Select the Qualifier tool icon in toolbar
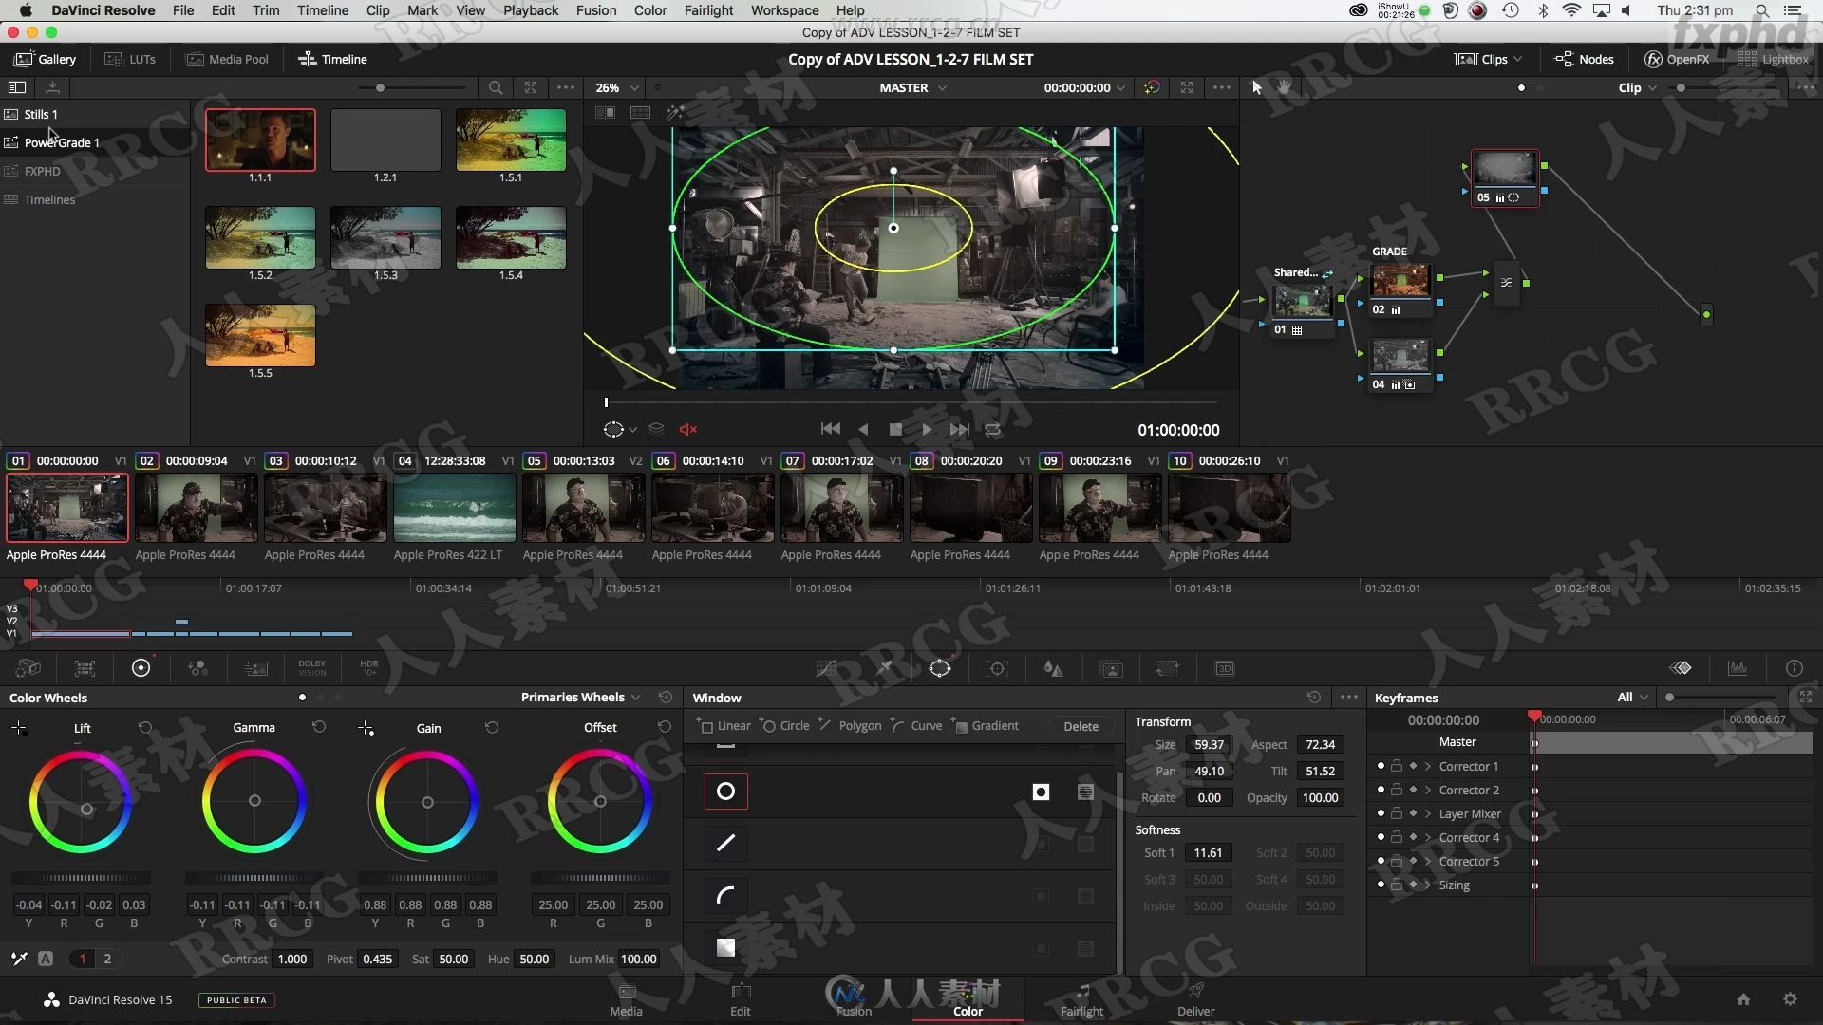 (x=883, y=667)
